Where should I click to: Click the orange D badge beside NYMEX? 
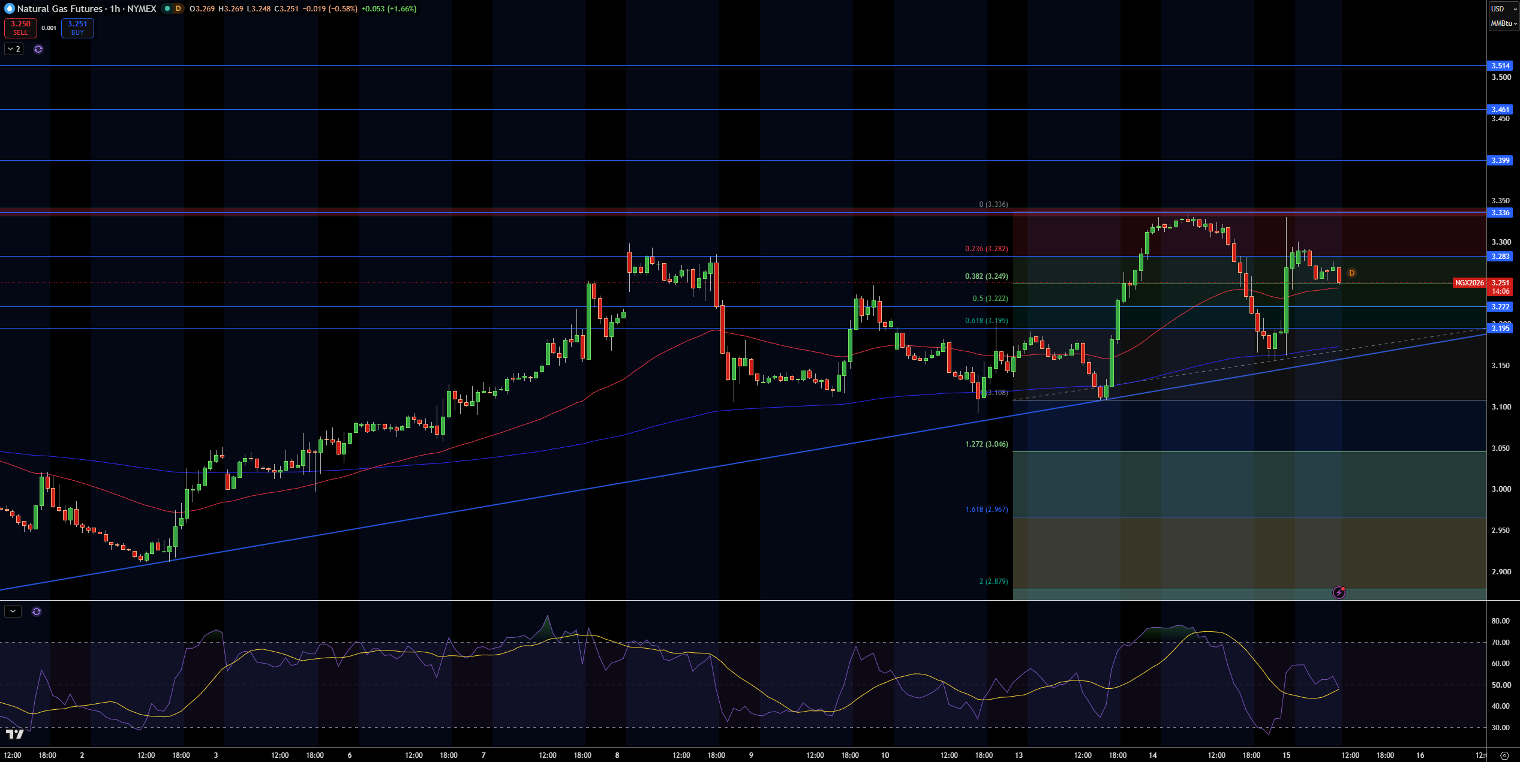(x=178, y=8)
